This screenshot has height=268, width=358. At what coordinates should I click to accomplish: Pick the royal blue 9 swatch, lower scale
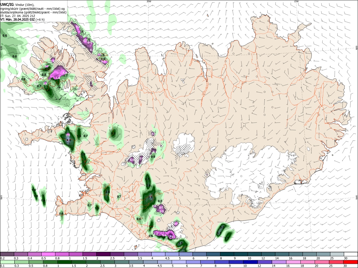tap(236, 262)
